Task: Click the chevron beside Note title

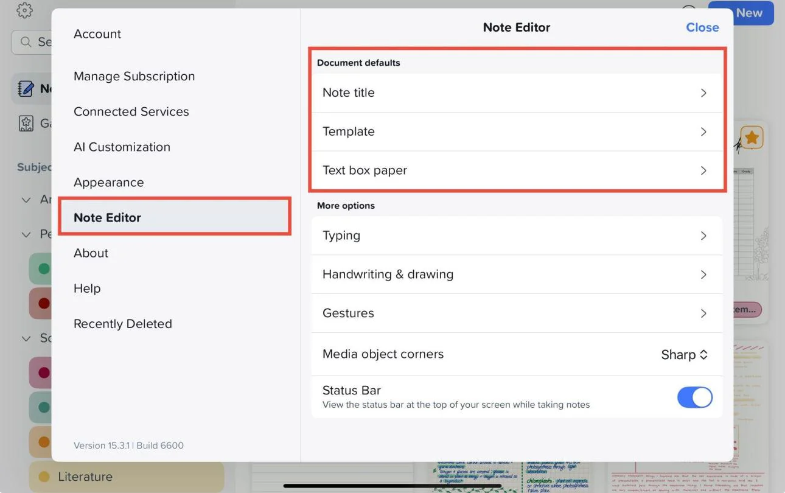Action: pyautogui.click(x=703, y=93)
